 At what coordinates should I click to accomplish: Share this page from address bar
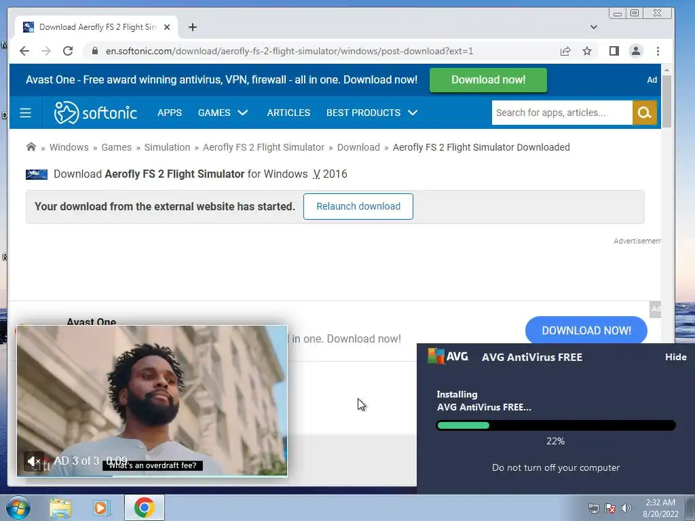[565, 51]
